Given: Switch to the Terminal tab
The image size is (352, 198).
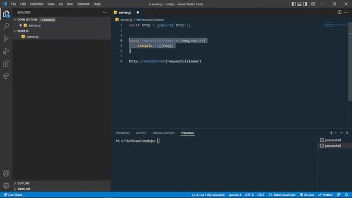Looking at the screenshot, I should [188, 133].
